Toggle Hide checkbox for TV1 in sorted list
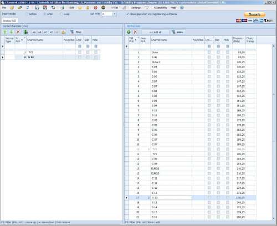This screenshot has height=226, width=277. (x=96, y=52)
